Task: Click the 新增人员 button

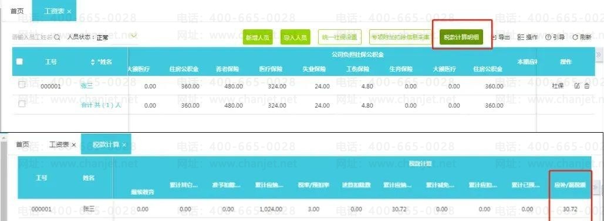Action: [258, 37]
